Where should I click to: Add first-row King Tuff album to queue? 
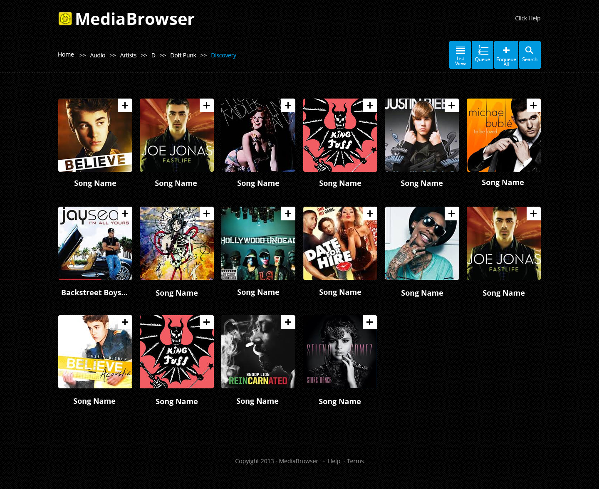coord(370,106)
